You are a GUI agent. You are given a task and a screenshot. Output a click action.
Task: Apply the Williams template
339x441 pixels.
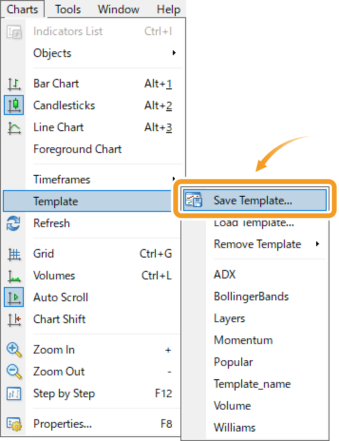click(x=255, y=428)
